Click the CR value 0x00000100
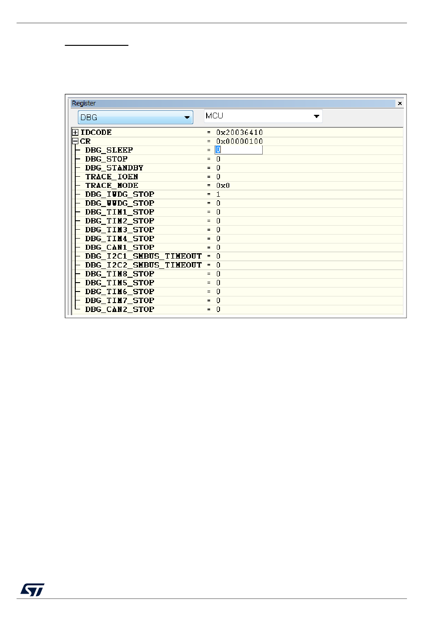Image resolution: width=423 pixels, height=632 pixels. pyautogui.click(x=240, y=141)
